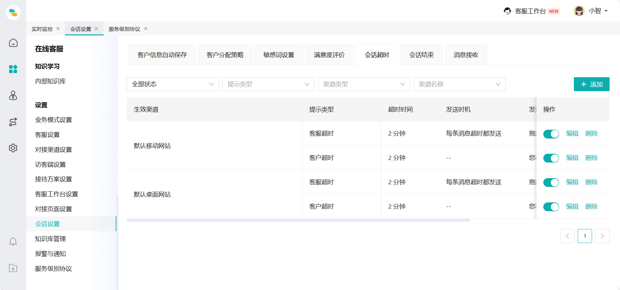This screenshot has width=620, height=290.
Task: Switch to the 会话结束 tab
Action: [421, 55]
